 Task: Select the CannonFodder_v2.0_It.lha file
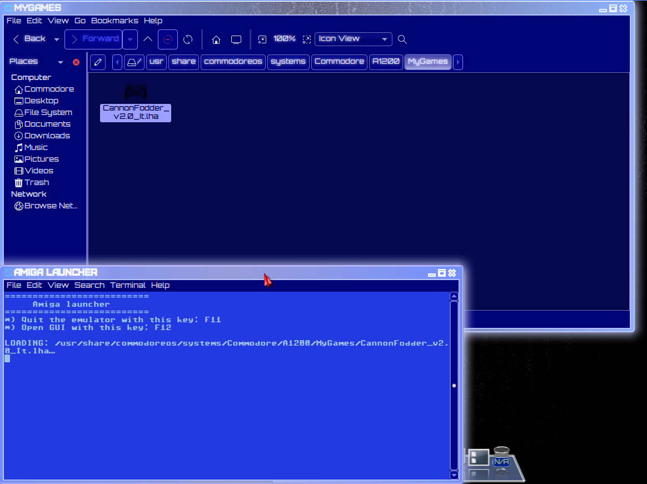click(135, 103)
